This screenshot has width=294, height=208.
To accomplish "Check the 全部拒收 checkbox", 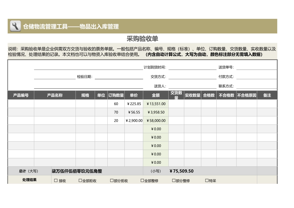I will 79,180.
